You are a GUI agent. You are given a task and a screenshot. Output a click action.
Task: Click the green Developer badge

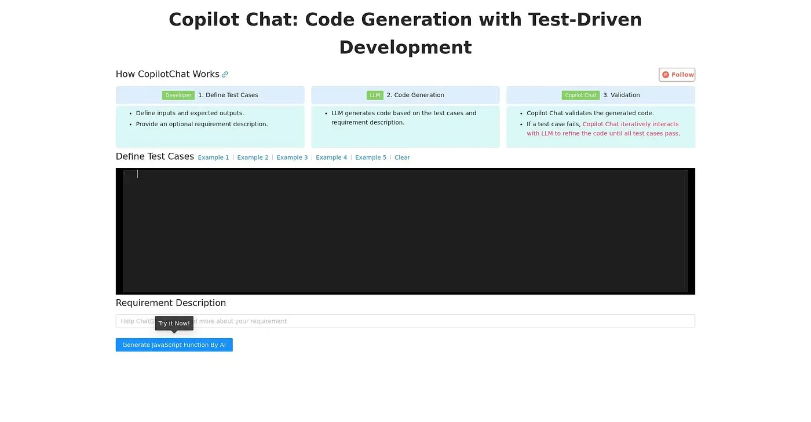click(178, 96)
